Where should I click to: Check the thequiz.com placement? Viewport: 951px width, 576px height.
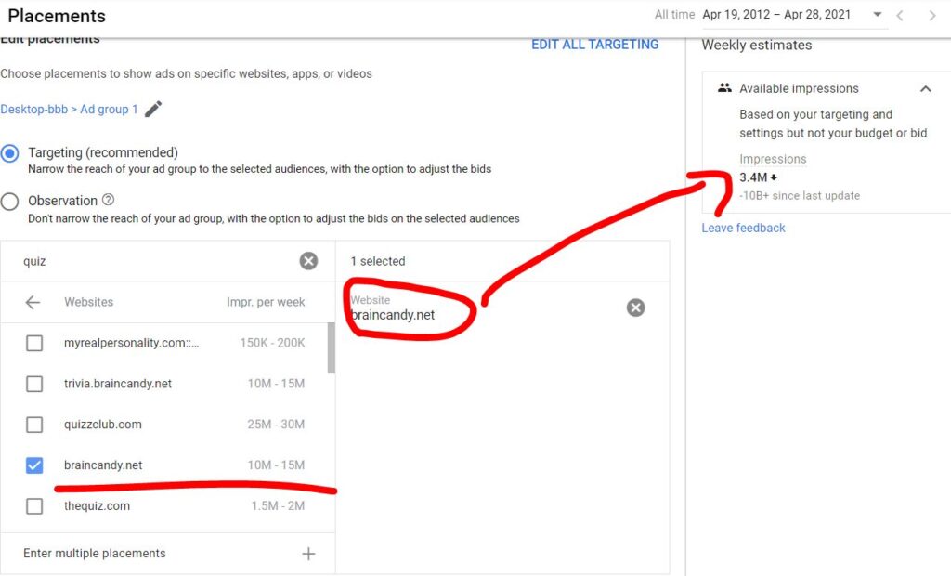(34, 505)
